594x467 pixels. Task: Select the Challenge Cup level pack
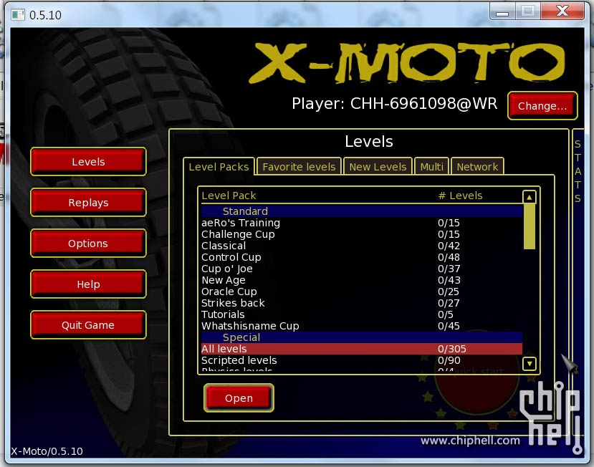(x=362, y=234)
